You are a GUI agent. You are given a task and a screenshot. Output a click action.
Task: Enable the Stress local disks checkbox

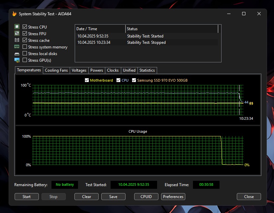click(25, 53)
